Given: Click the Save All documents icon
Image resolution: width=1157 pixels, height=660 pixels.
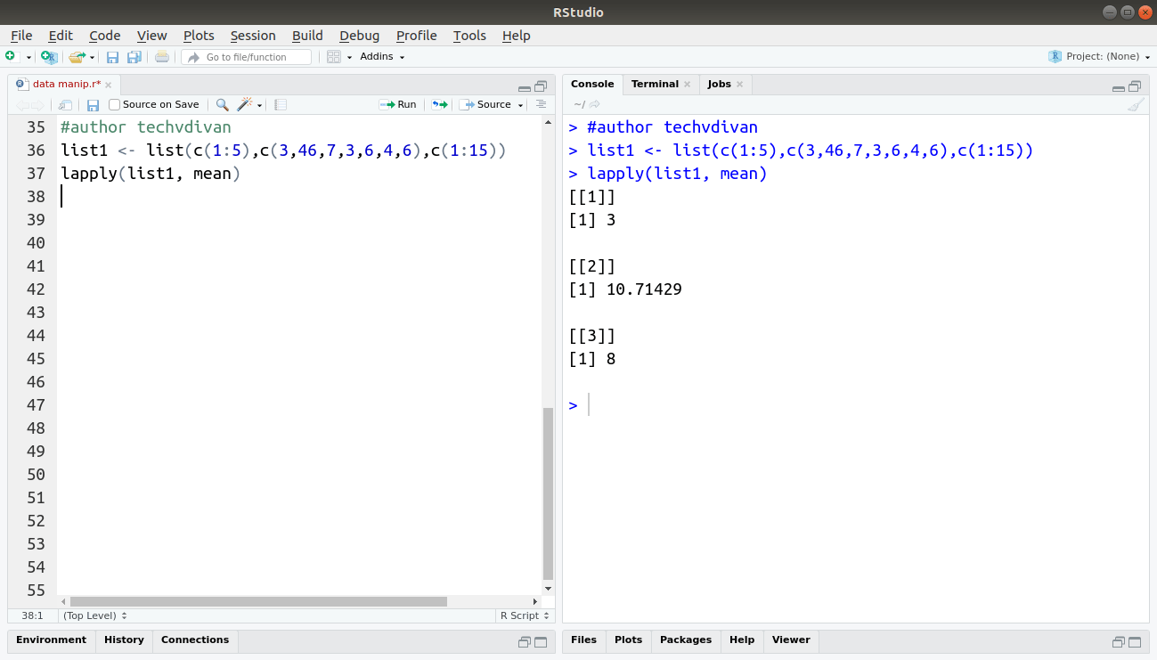Looking at the screenshot, I should tap(134, 57).
